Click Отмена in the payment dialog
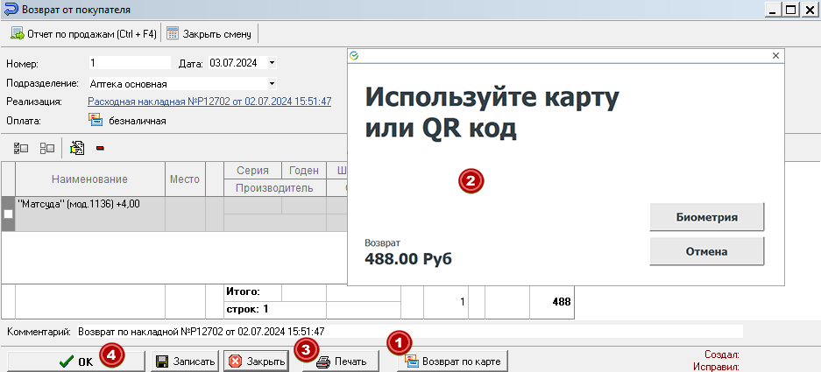 click(707, 251)
